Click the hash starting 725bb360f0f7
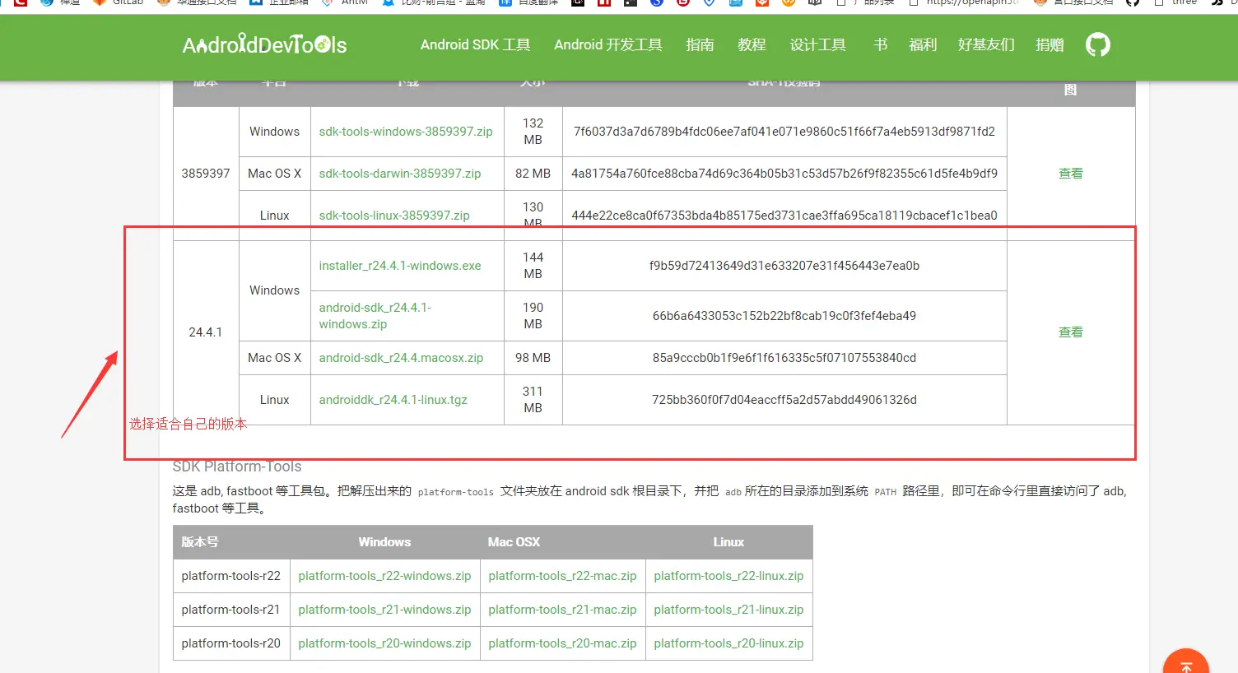Screen dimensions: 1238x673 pos(784,400)
